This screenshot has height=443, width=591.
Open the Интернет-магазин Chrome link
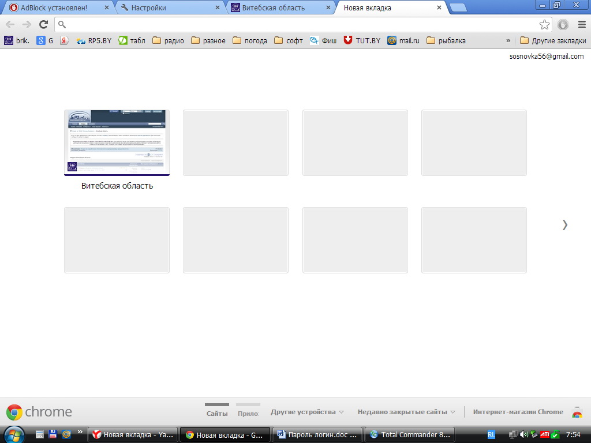coord(518,412)
